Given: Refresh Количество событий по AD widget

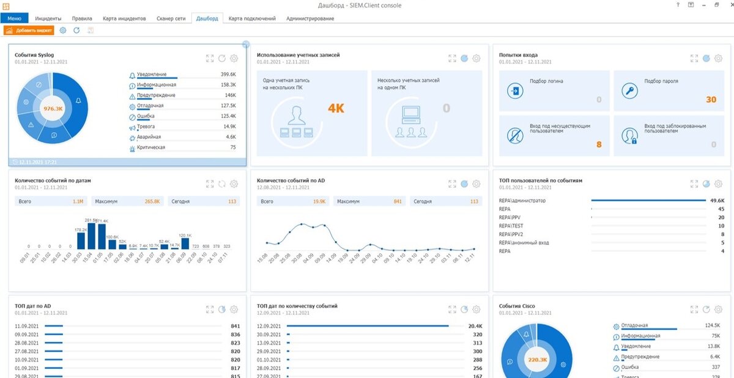Looking at the screenshot, I should tap(464, 183).
